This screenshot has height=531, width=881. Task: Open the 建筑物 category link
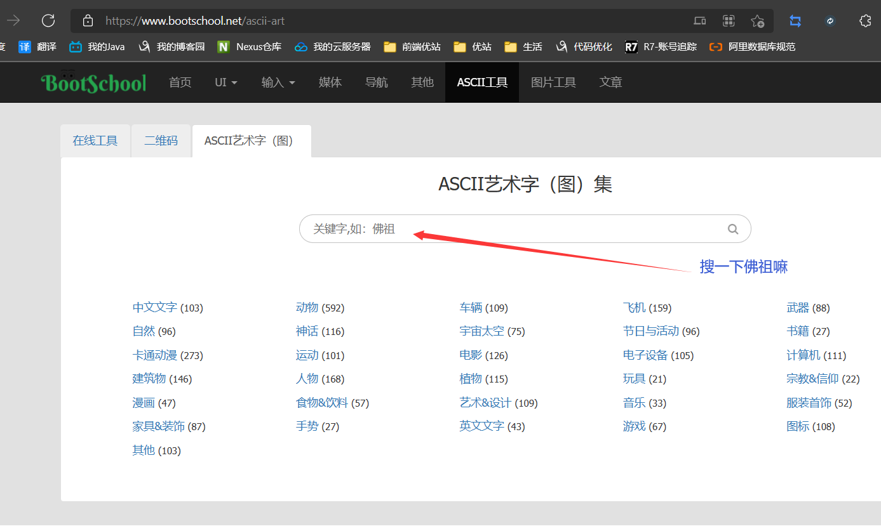tap(149, 379)
